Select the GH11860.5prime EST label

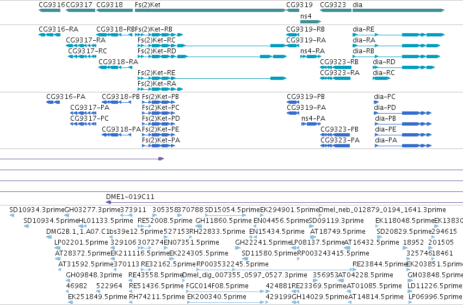click(224, 221)
